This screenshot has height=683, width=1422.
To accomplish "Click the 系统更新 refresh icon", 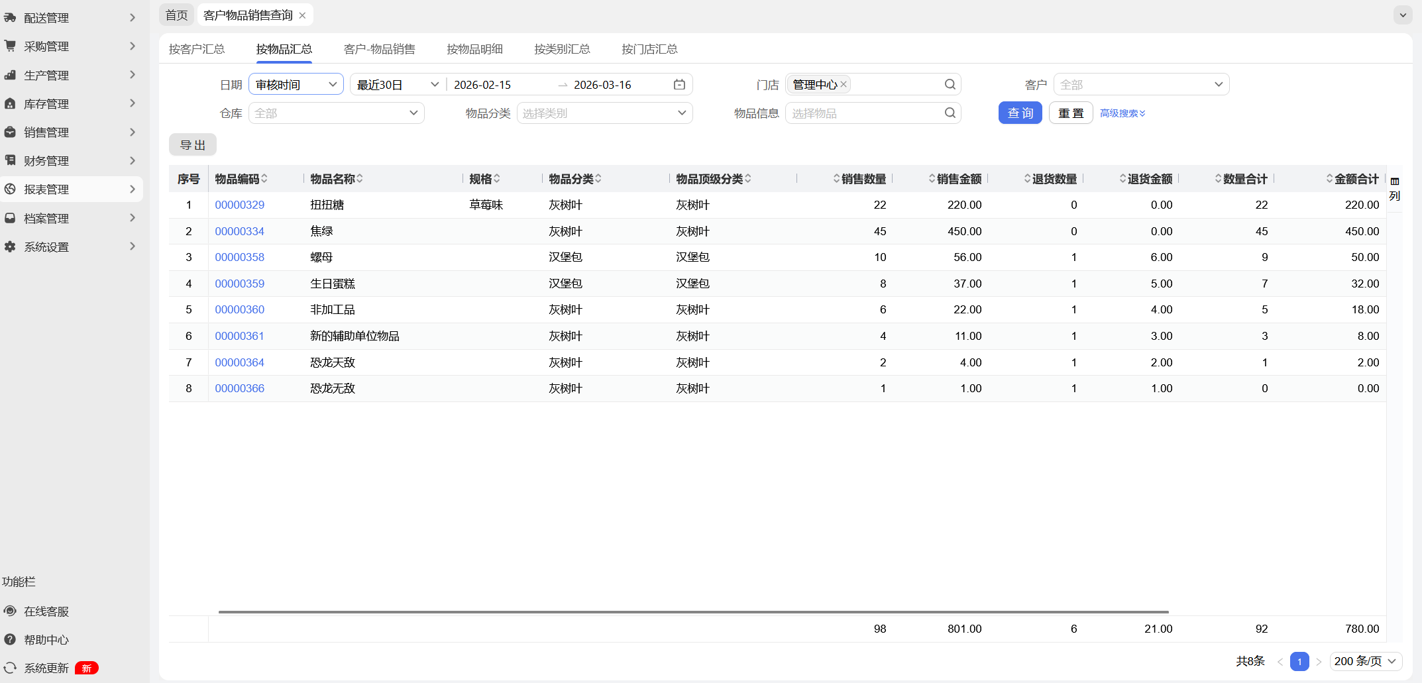I will click(x=10, y=668).
